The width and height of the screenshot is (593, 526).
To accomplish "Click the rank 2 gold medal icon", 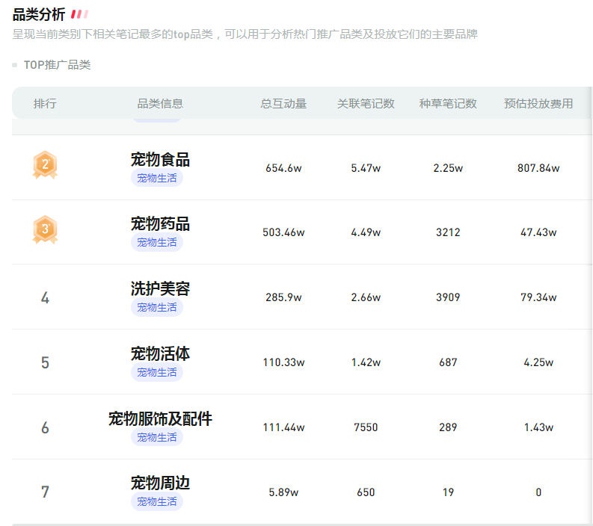I will tap(45, 165).
